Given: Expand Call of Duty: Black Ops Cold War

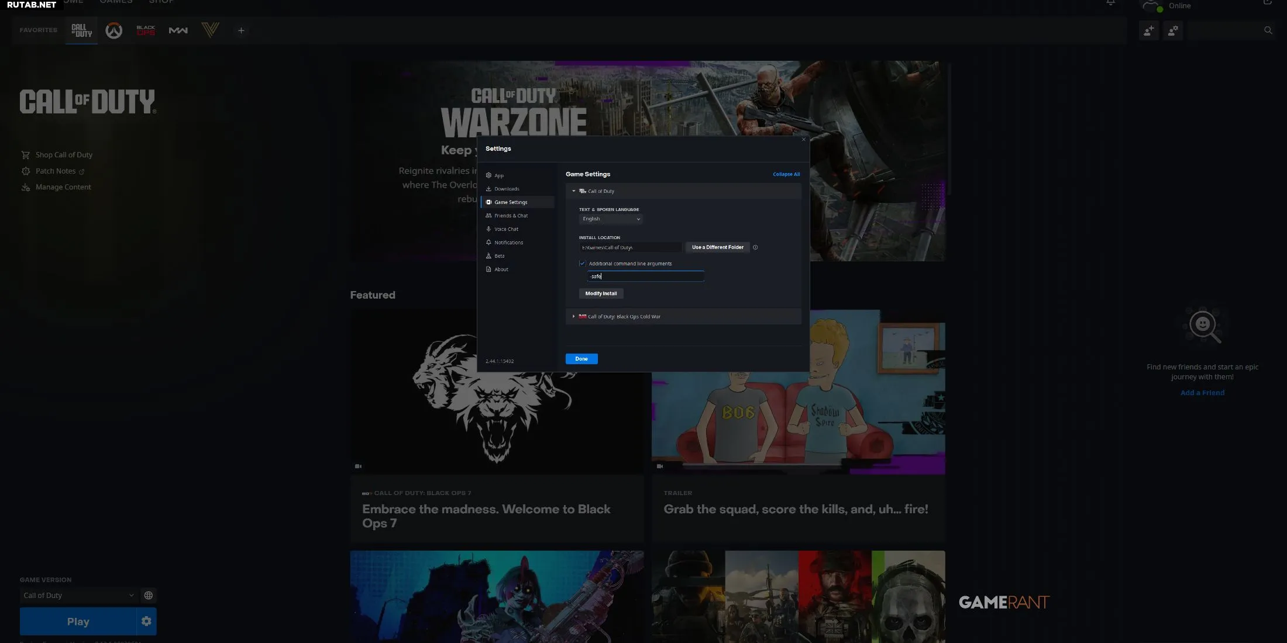Looking at the screenshot, I should click(683, 316).
